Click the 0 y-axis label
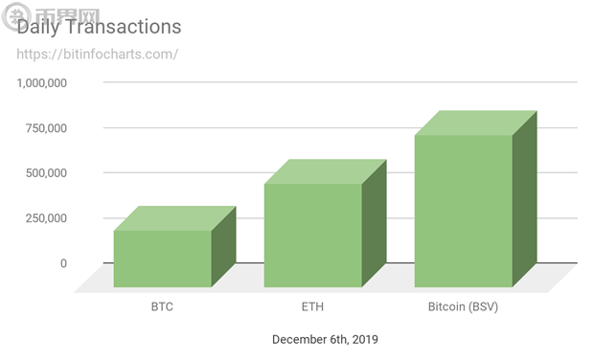This screenshot has height=362, width=594. [x=63, y=263]
